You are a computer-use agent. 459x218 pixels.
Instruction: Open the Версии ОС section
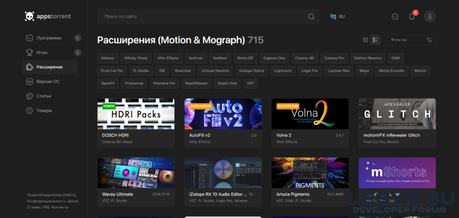point(48,81)
